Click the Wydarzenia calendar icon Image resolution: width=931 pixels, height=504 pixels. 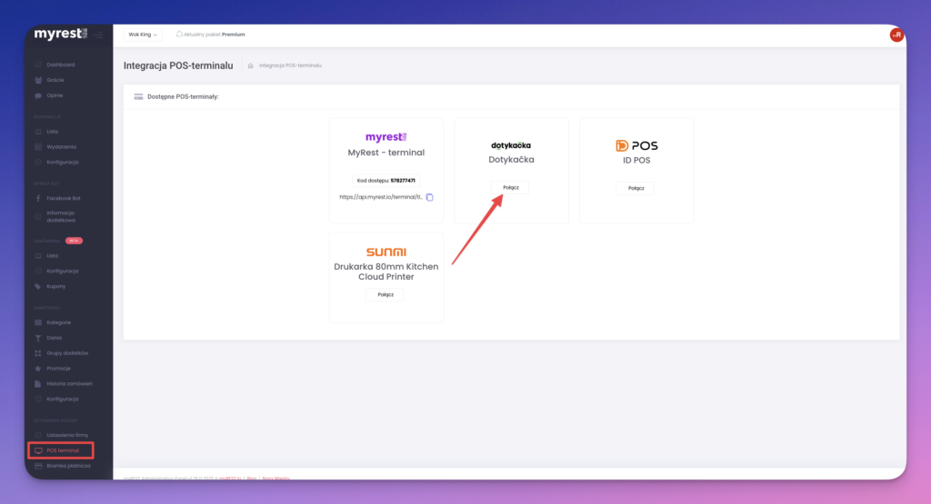pos(38,147)
